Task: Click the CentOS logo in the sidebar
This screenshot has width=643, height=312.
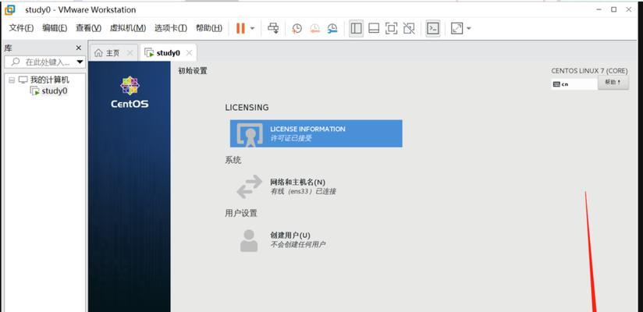Action: (130, 92)
